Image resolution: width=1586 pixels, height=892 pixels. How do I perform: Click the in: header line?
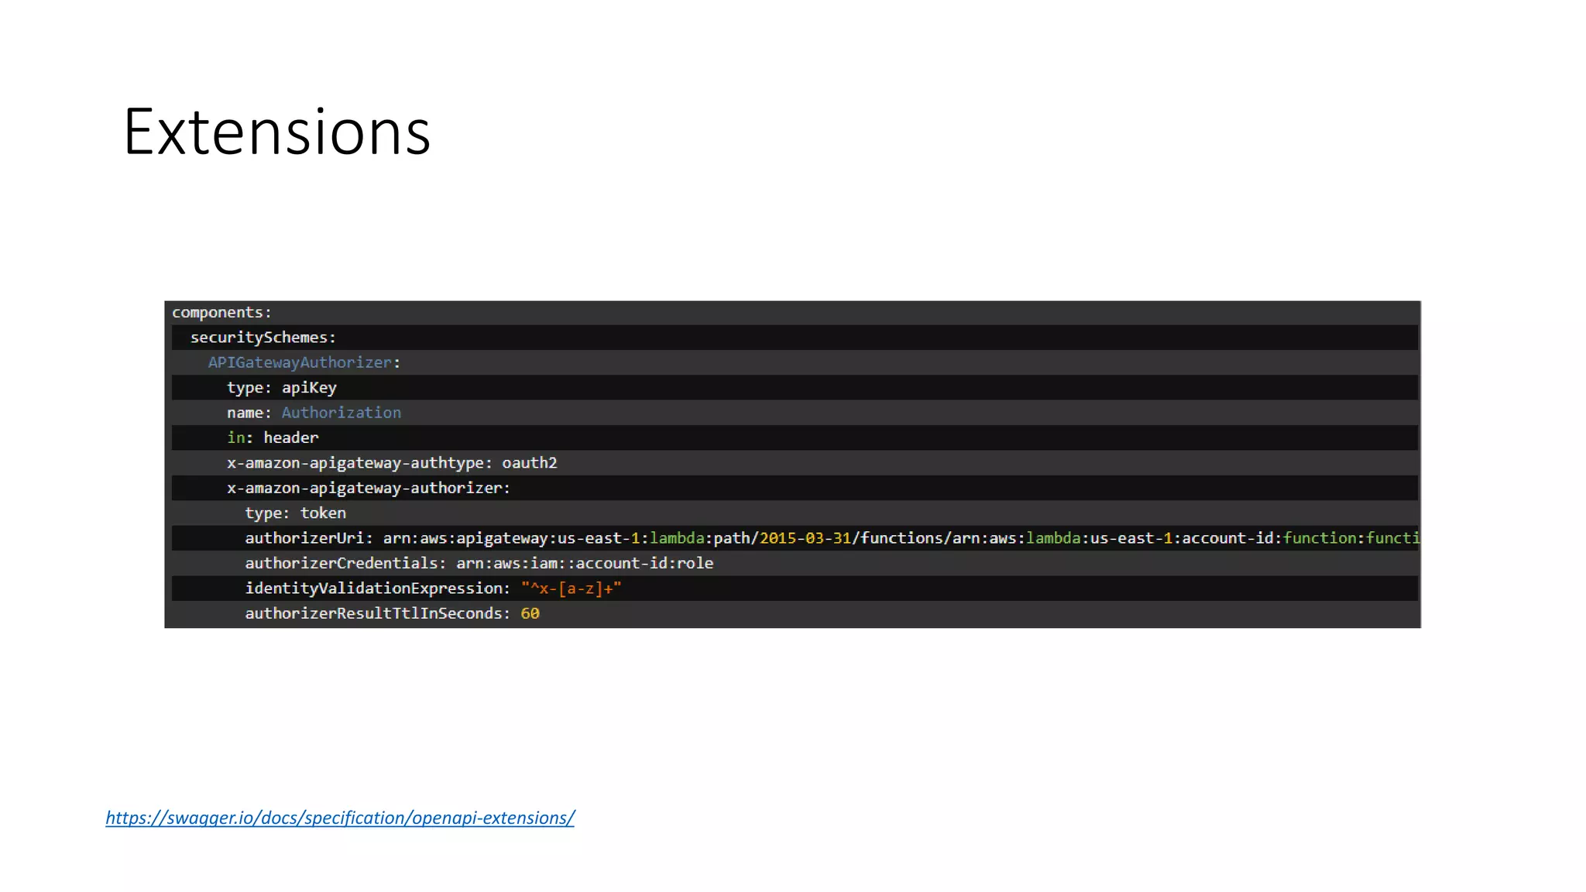click(x=273, y=437)
